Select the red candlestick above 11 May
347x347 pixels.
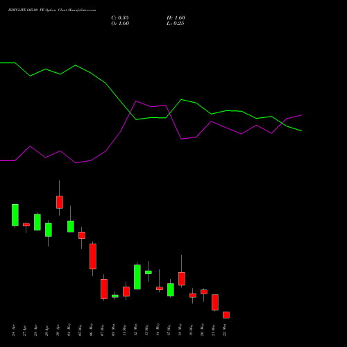tap(126, 291)
